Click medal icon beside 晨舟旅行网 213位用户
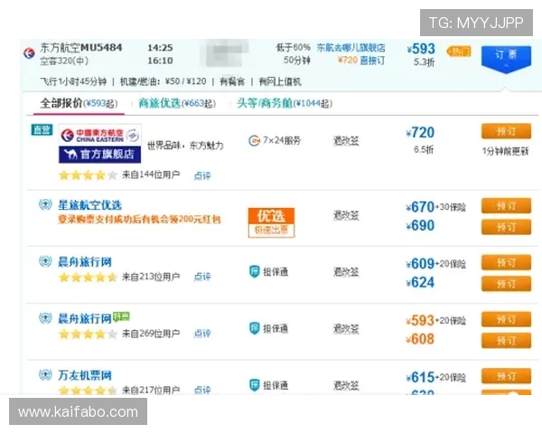The image size is (542, 434). [45, 261]
